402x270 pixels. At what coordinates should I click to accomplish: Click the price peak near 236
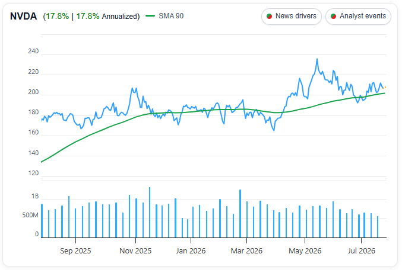317,59
